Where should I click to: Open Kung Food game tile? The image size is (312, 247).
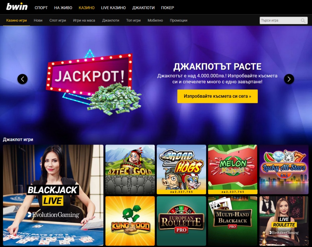[130, 221]
